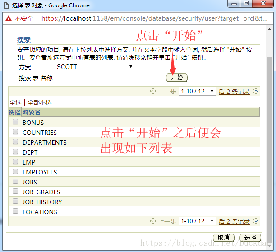Click the JOBS object name
Image resolution: width=276 pixels, height=252 pixels.
[30, 182]
